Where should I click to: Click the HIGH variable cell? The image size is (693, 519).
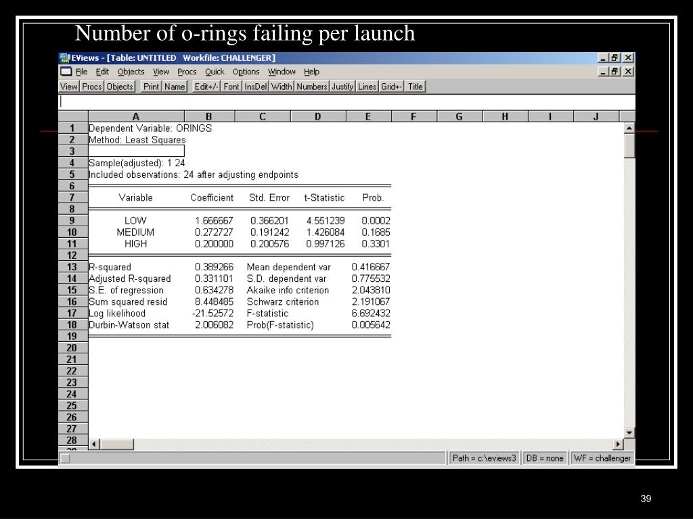coord(135,243)
